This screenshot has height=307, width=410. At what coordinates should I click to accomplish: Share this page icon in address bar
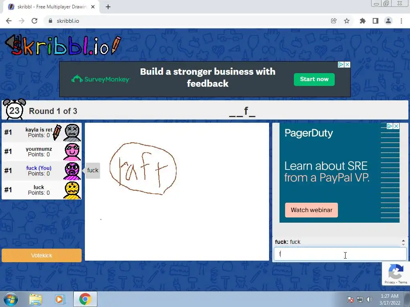click(334, 21)
